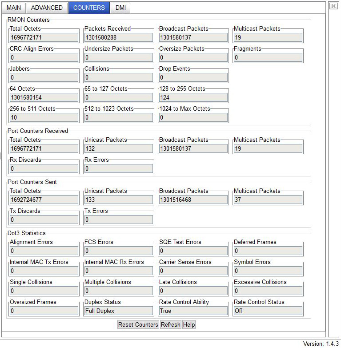
Task: Click the Rate Control Ability field
Action: pos(193,311)
